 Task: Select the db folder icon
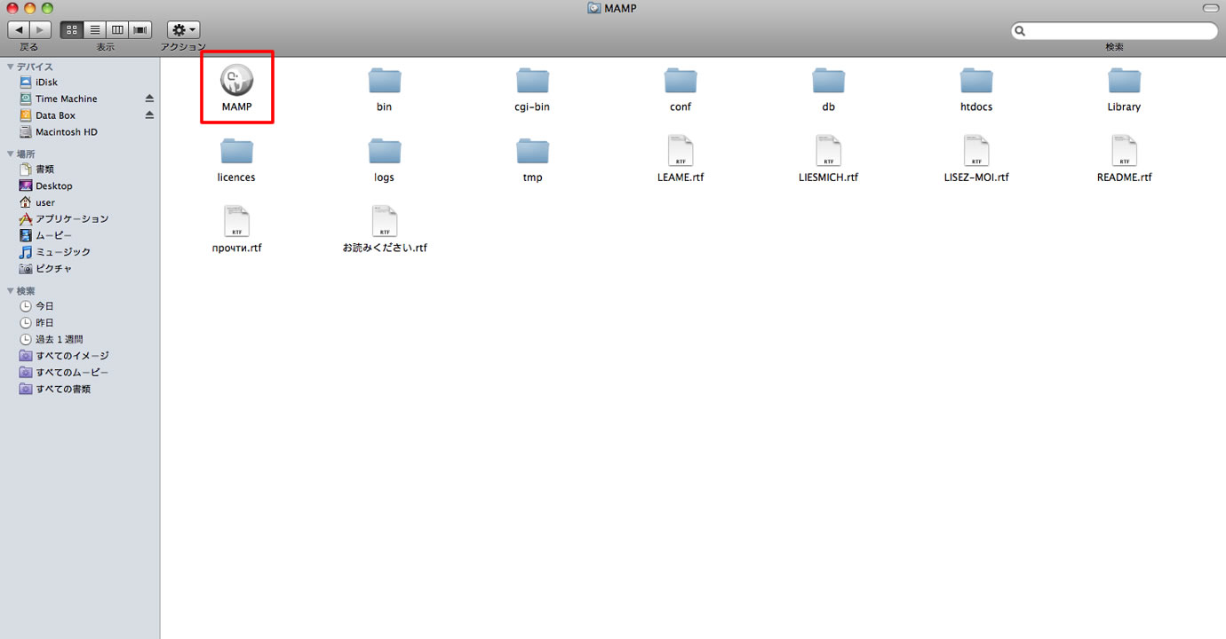click(x=829, y=82)
